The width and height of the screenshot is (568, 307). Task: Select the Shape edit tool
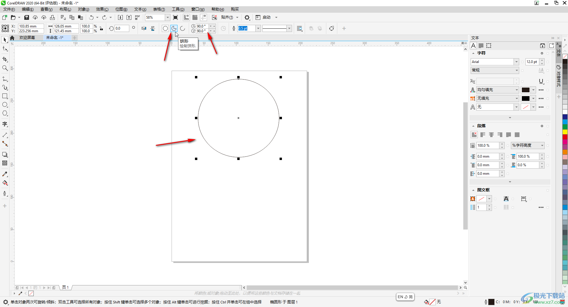[5, 49]
